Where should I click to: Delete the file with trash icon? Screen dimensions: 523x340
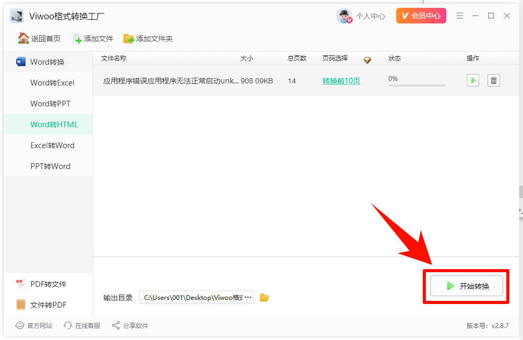(x=494, y=80)
